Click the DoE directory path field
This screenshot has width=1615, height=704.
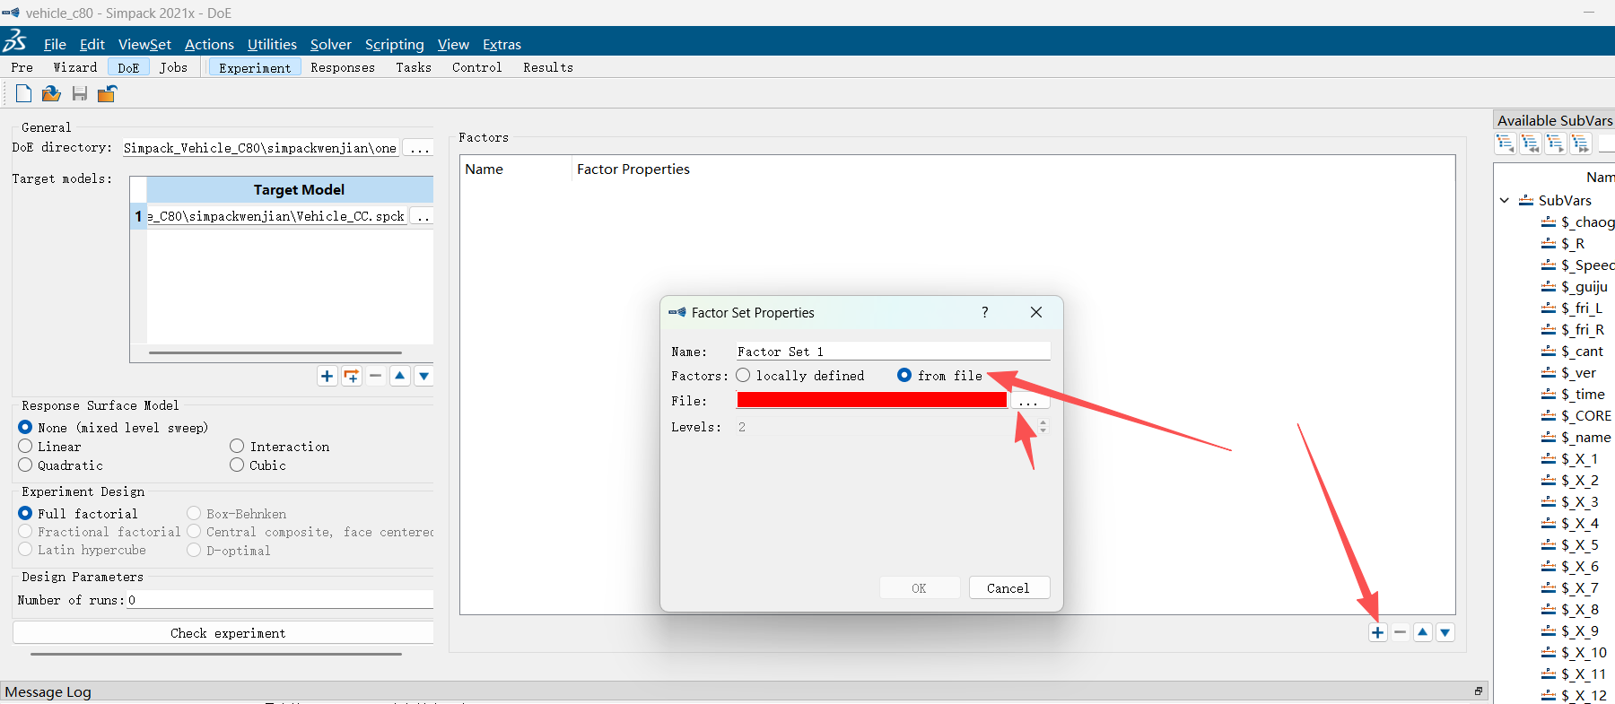coord(260,148)
